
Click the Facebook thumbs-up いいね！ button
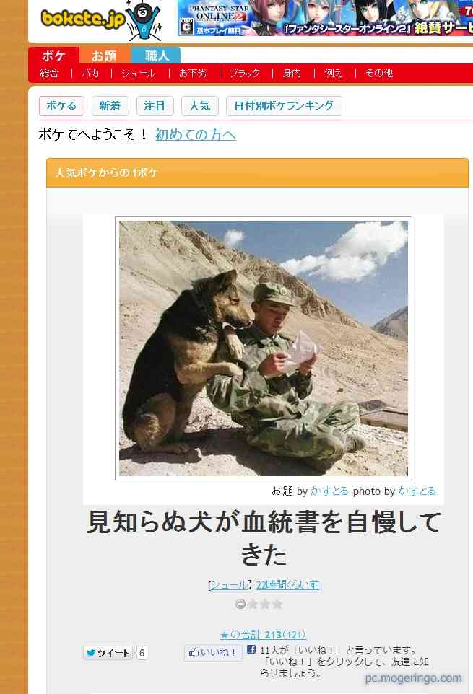pos(213,653)
